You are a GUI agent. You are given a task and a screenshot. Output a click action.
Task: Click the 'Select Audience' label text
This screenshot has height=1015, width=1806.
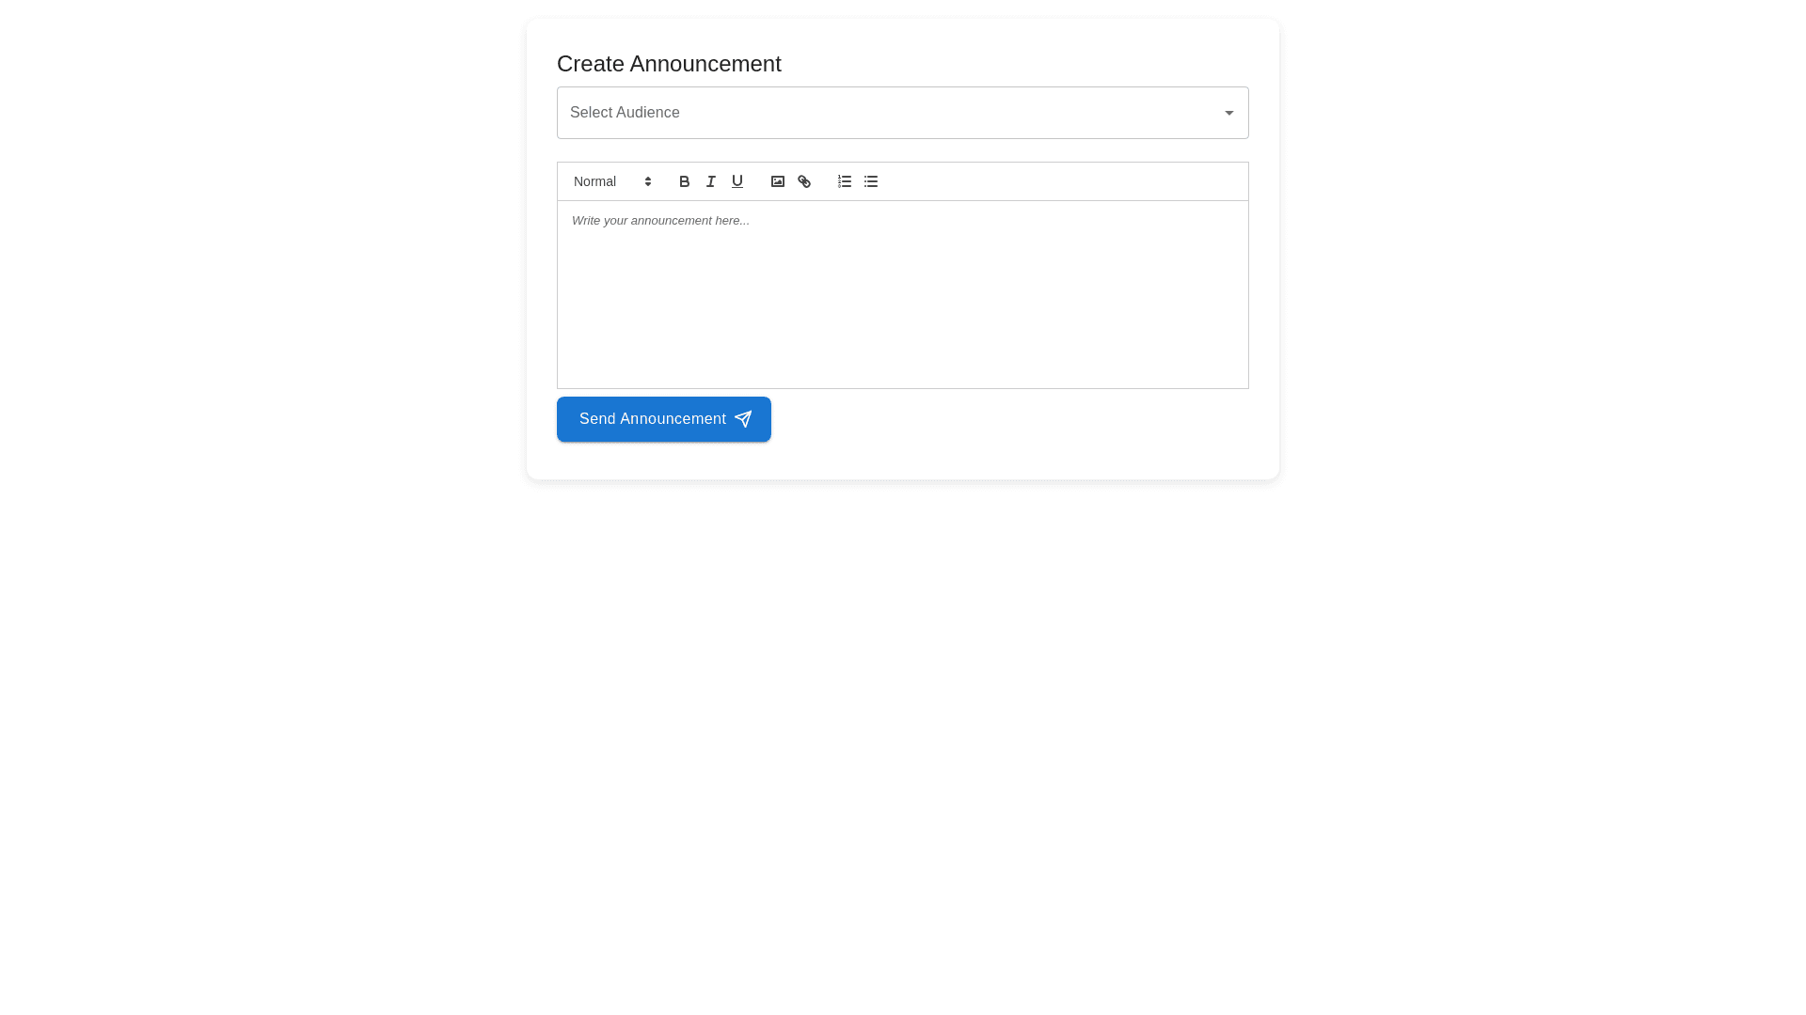tap(625, 113)
